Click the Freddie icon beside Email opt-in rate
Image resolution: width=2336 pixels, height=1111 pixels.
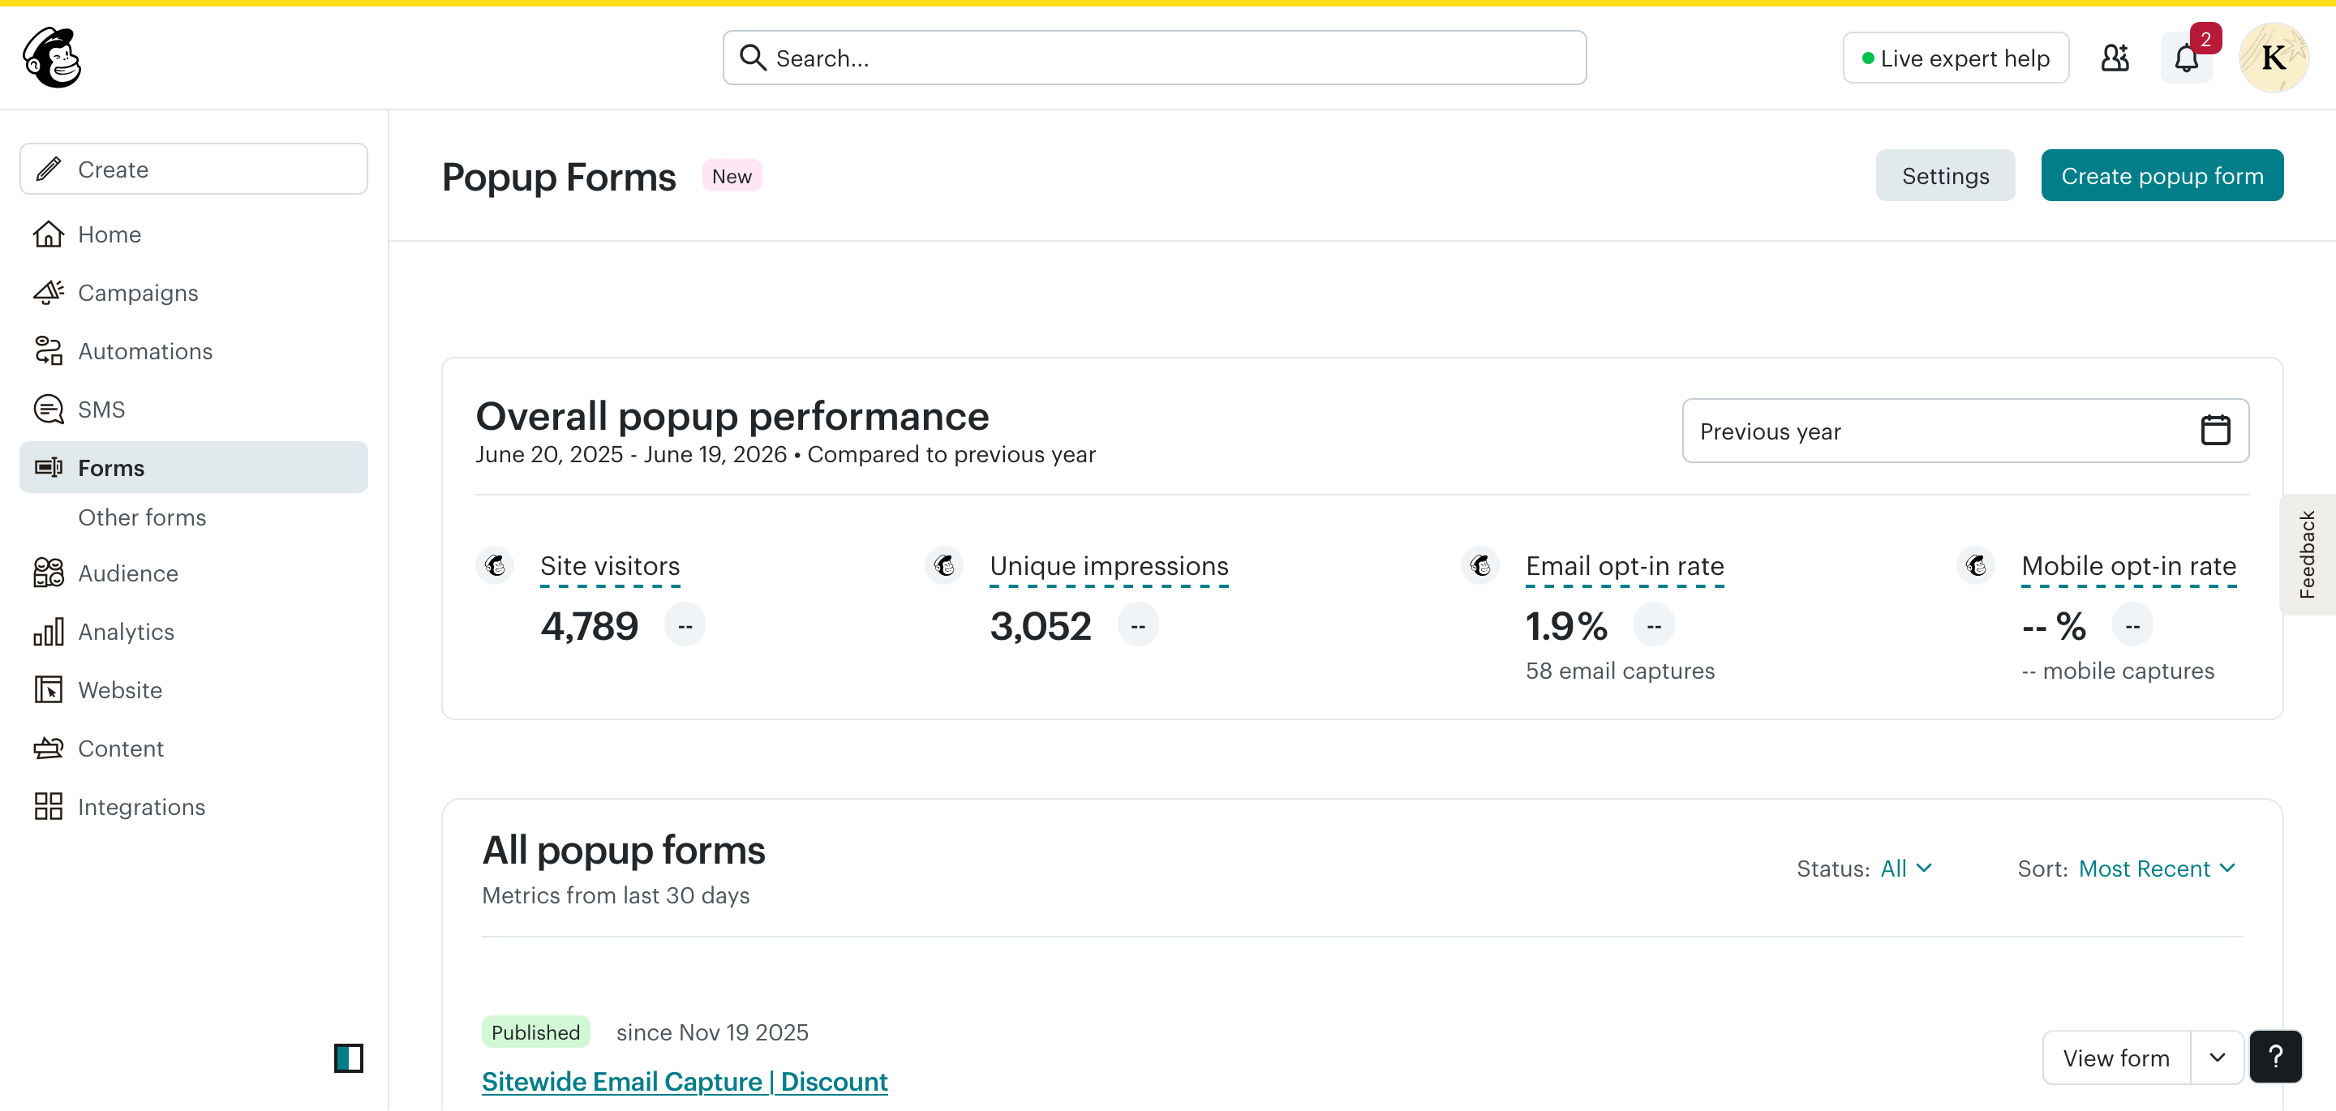1481,565
